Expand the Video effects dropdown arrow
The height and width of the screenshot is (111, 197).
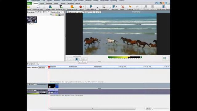(x=98, y=7)
